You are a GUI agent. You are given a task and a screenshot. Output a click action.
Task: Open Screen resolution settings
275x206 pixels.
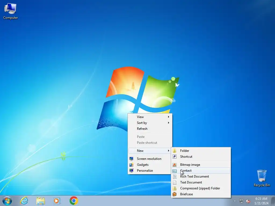(150, 159)
